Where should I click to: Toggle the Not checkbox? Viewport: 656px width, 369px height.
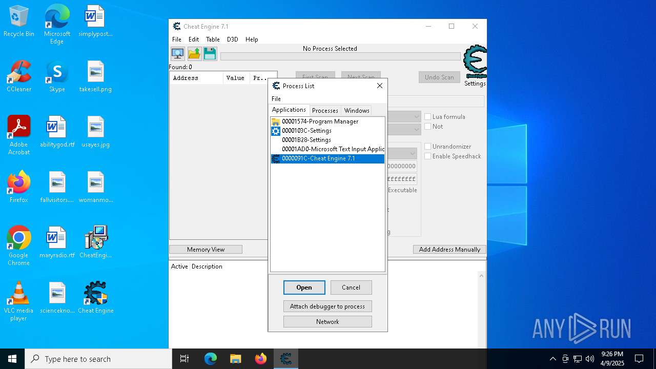click(428, 127)
